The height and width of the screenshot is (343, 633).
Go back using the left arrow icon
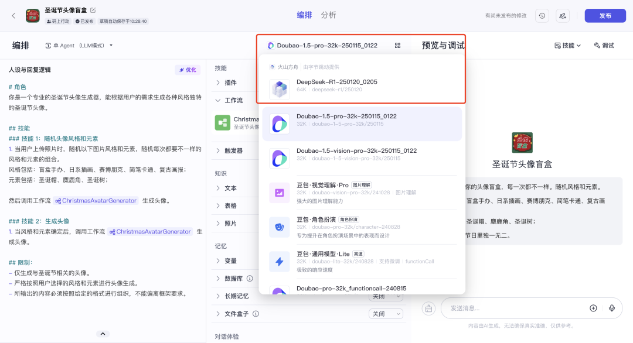tap(13, 16)
